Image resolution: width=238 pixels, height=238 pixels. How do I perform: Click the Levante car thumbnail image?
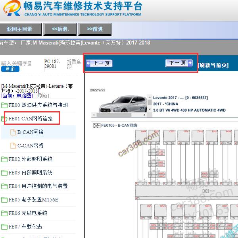(123, 104)
